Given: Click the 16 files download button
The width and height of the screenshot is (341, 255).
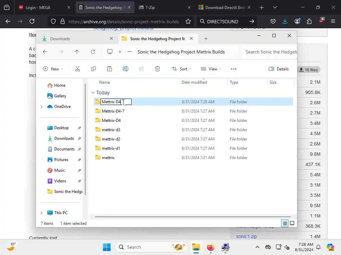Looking at the screenshot, I should pyautogui.click(x=309, y=70).
